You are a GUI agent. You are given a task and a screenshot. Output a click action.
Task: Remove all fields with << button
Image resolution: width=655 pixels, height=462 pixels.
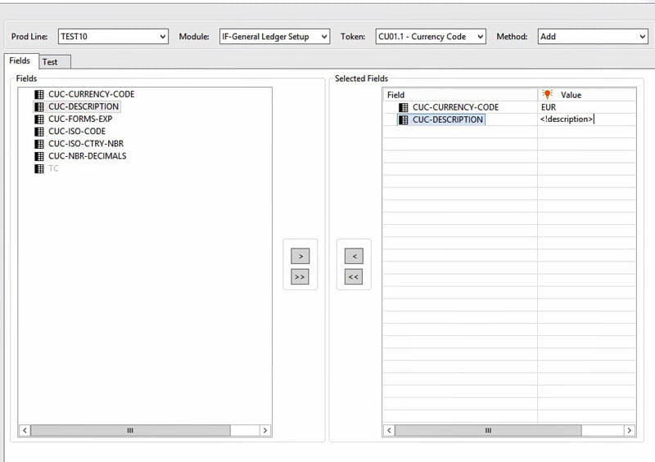354,276
